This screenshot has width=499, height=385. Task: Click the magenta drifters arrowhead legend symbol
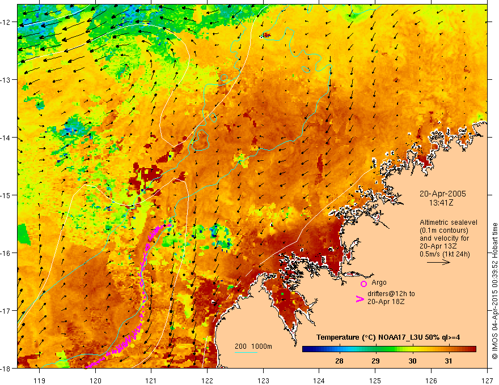(x=360, y=298)
